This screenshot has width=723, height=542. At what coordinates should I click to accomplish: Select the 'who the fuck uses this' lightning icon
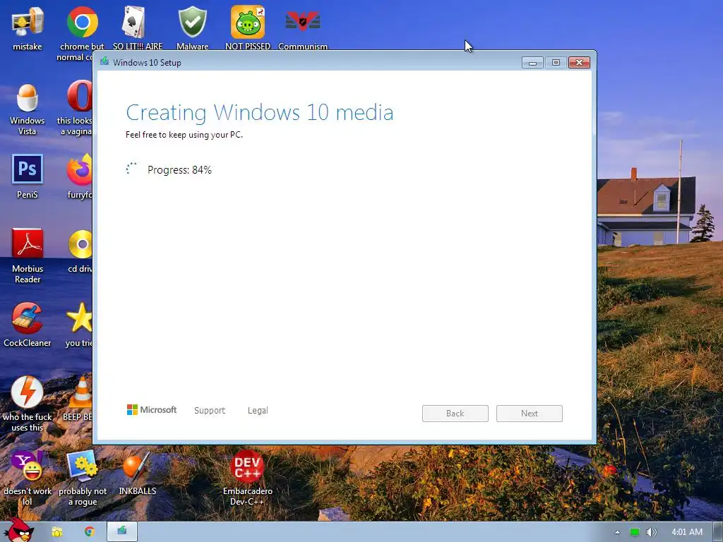[28, 392]
